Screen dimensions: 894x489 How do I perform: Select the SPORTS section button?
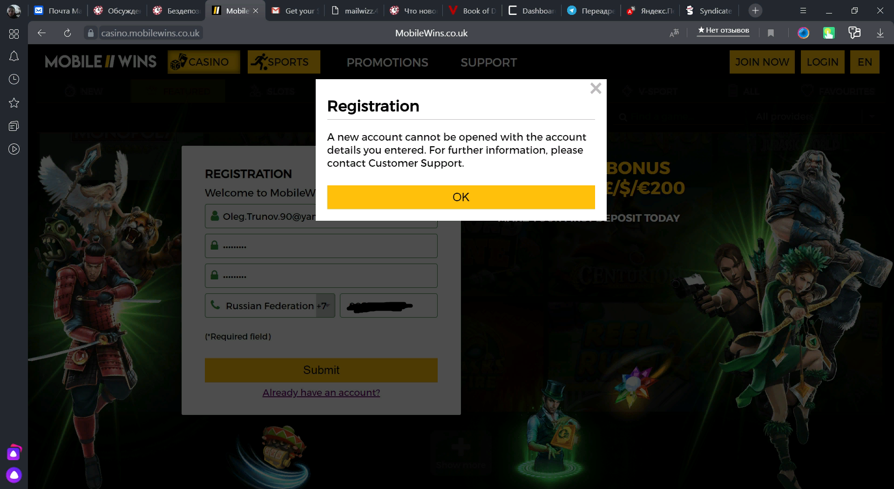284,62
